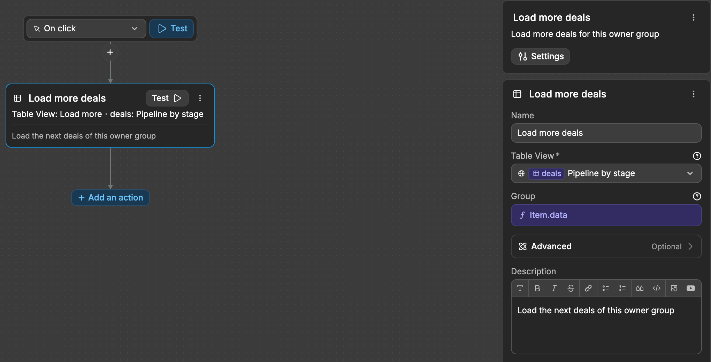Click node text 'Load the next deals of this owner group'
Screen dimensions: 711x362
point(84,136)
